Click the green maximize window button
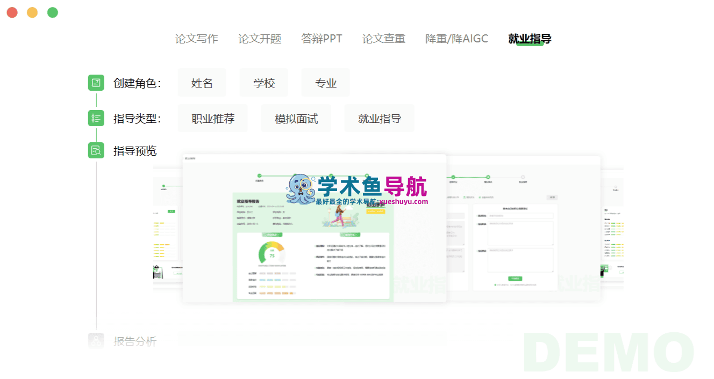This screenshot has height=379, width=714. point(53,12)
